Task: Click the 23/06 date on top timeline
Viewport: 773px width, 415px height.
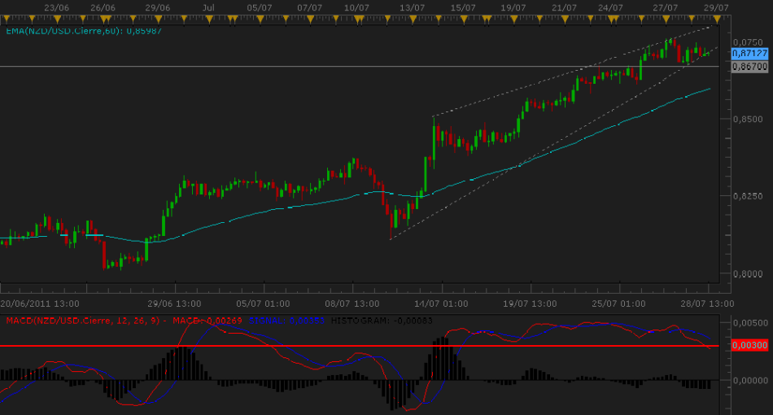Action: 55,7
